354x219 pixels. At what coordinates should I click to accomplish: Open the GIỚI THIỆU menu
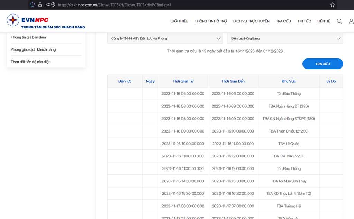pos(179,21)
